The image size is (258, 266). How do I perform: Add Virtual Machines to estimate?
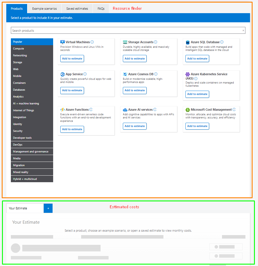point(72,59)
